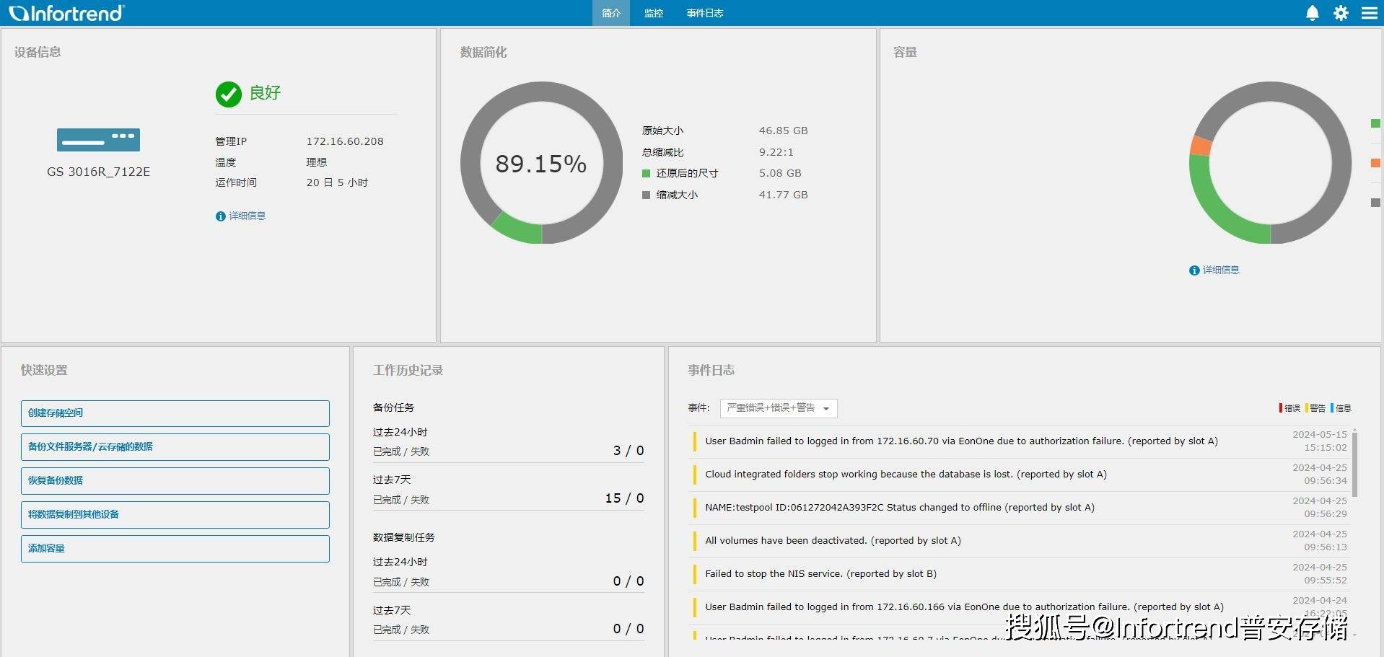Click the value 5.08 GB
1384x657 pixels.
click(x=780, y=173)
